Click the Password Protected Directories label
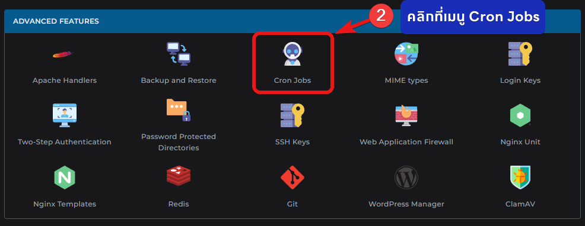Image resolution: width=585 pixels, height=226 pixels. 179,142
